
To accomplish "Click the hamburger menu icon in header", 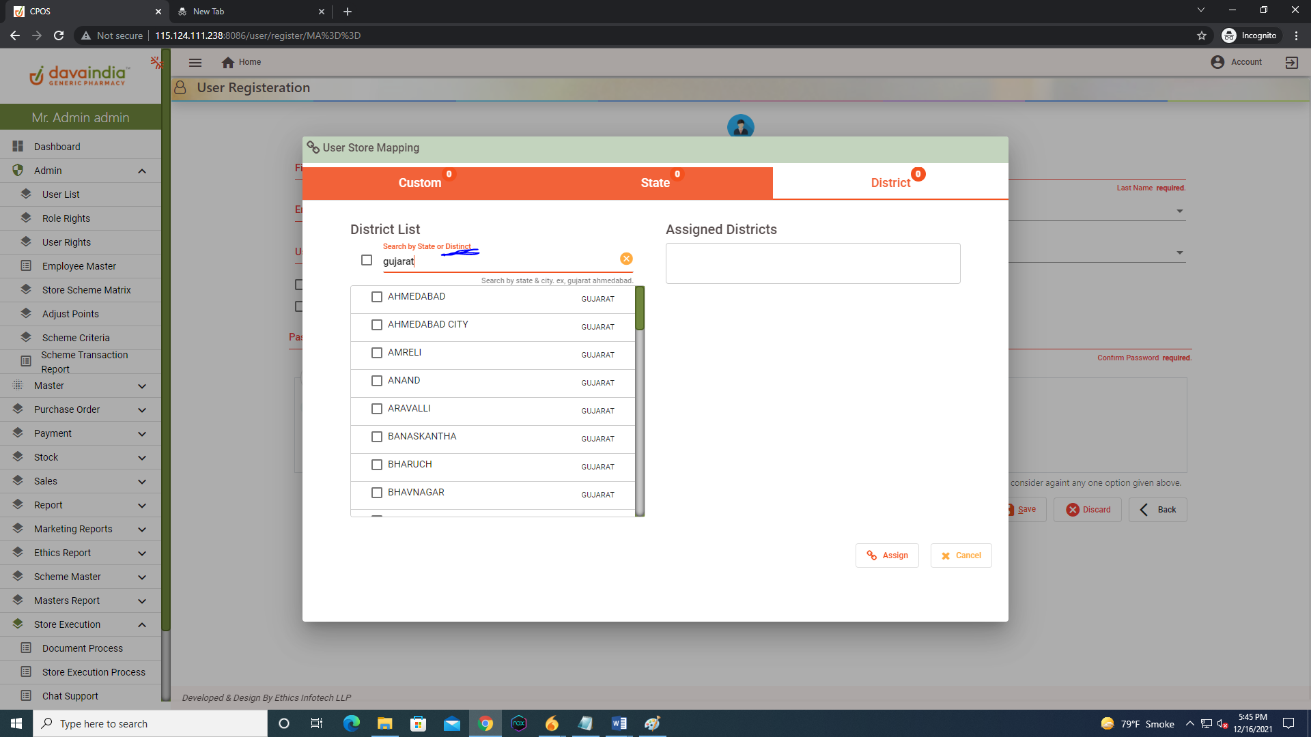I will point(195,62).
